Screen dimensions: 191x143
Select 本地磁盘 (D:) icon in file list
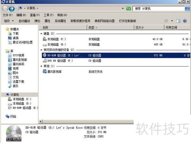pyautogui.click(x=45, y=45)
